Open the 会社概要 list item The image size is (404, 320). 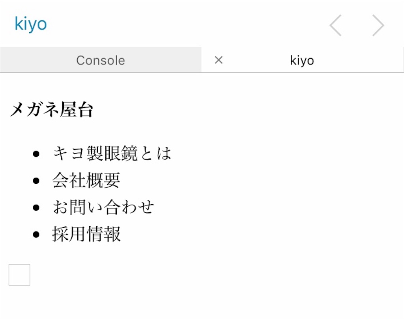coord(85,181)
